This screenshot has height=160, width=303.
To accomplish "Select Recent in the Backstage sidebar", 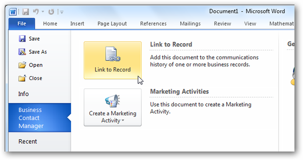I will [x=28, y=142].
